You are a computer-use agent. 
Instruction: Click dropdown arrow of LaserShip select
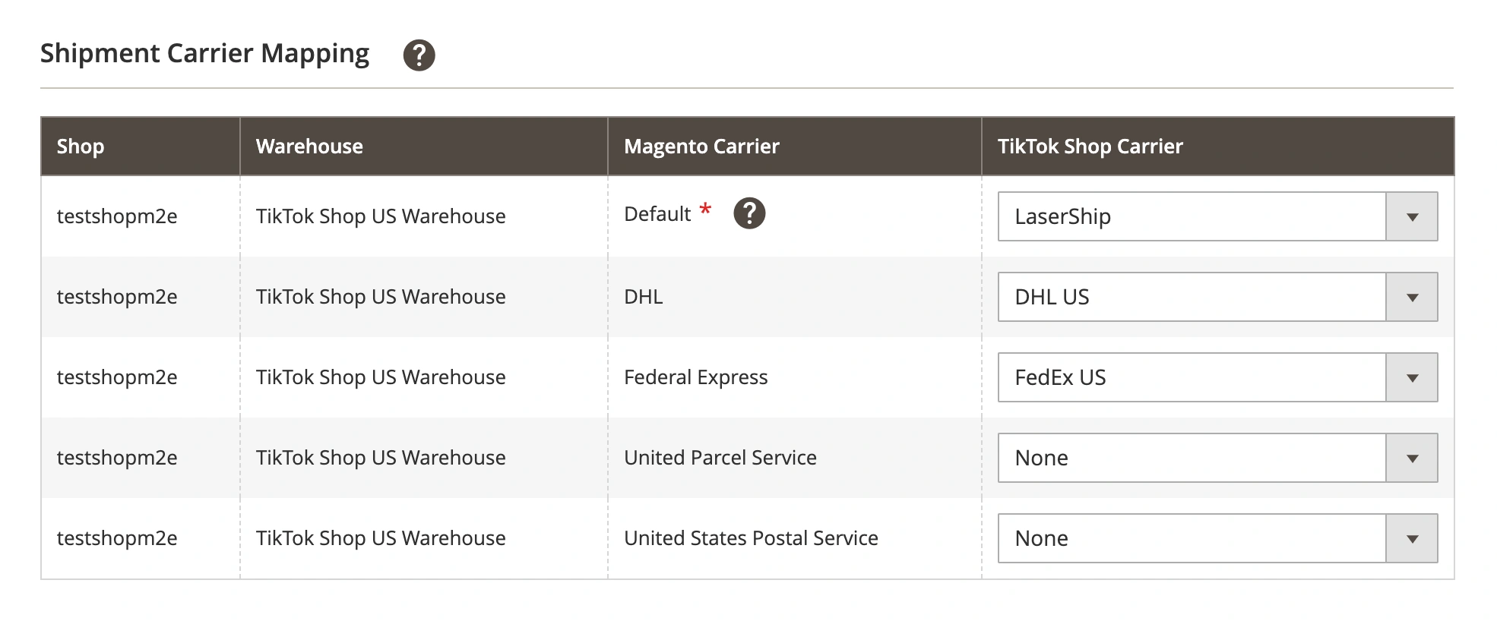pyautogui.click(x=1412, y=217)
